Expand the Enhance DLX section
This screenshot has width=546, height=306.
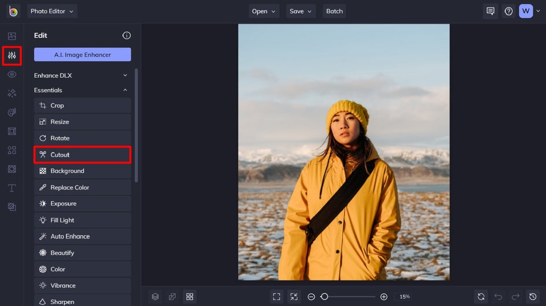pos(82,76)
